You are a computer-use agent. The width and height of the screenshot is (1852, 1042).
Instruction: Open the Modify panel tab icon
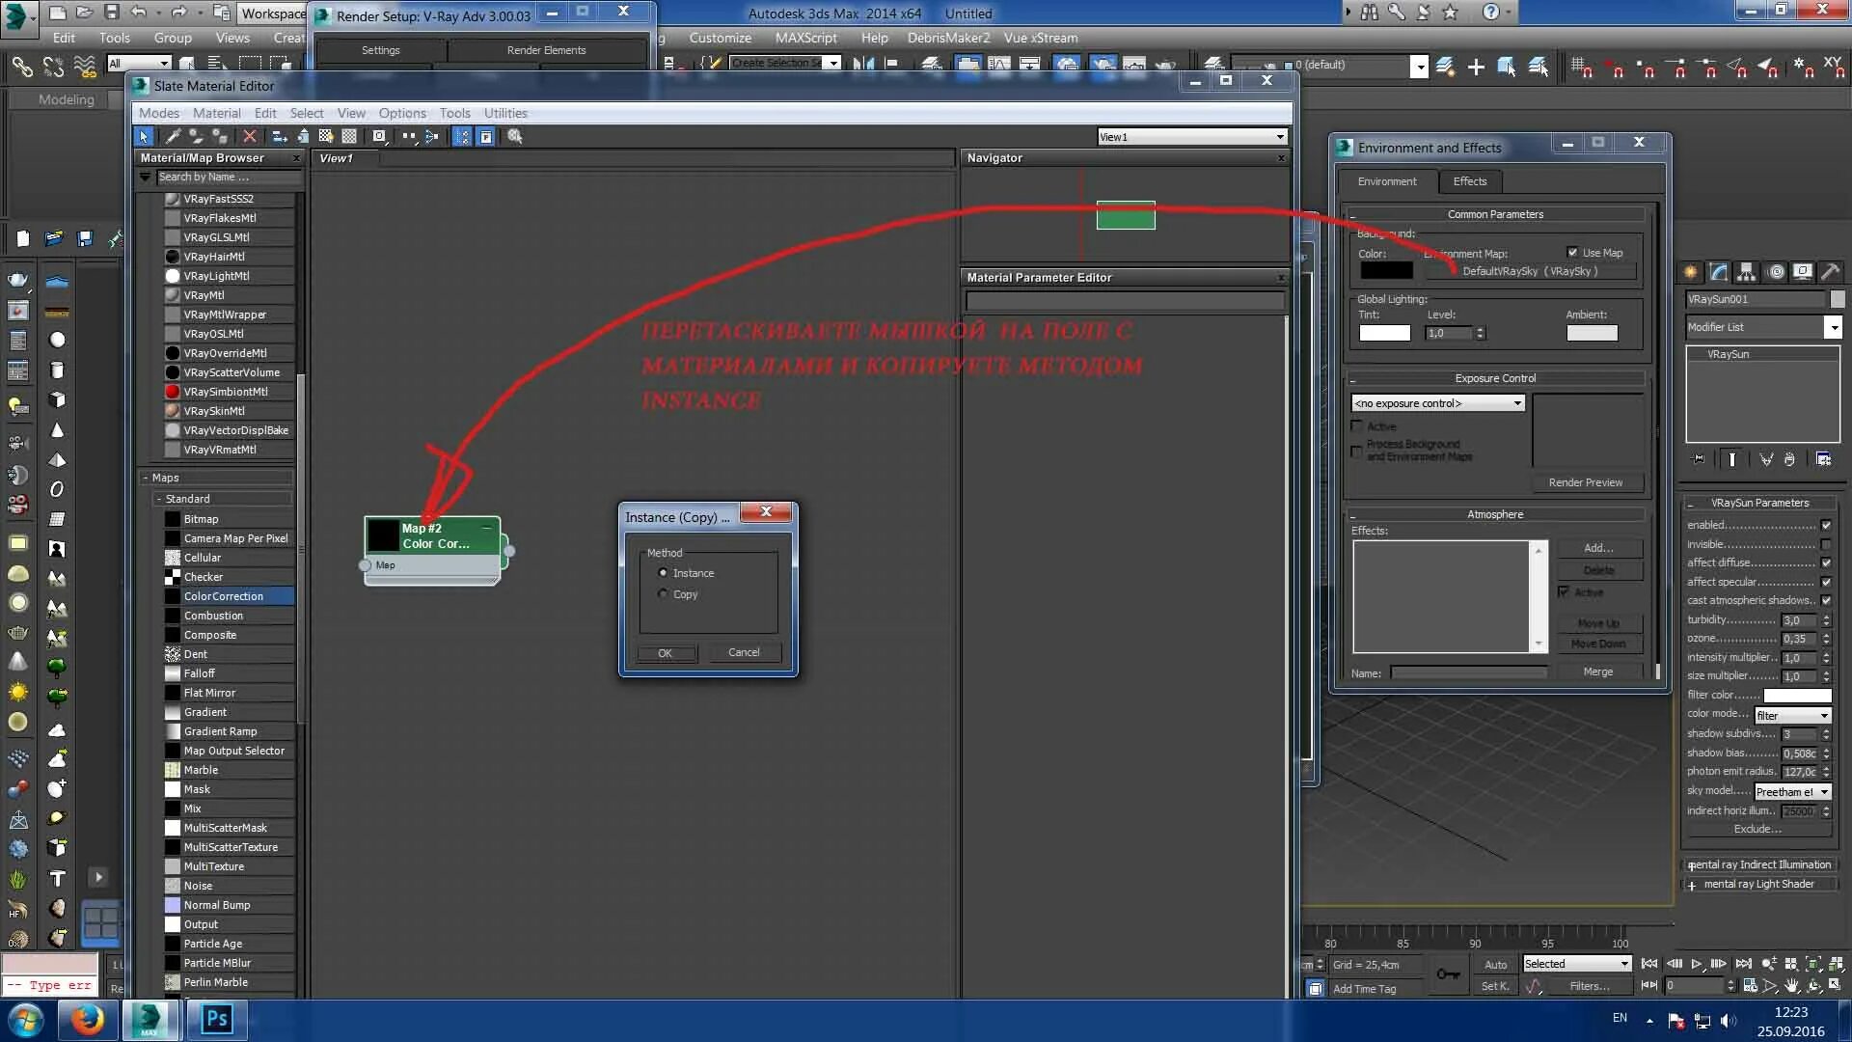[1718, 271]
